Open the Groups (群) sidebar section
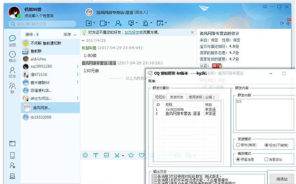Screen dimensions: 296x184 [x=12, y=88]
